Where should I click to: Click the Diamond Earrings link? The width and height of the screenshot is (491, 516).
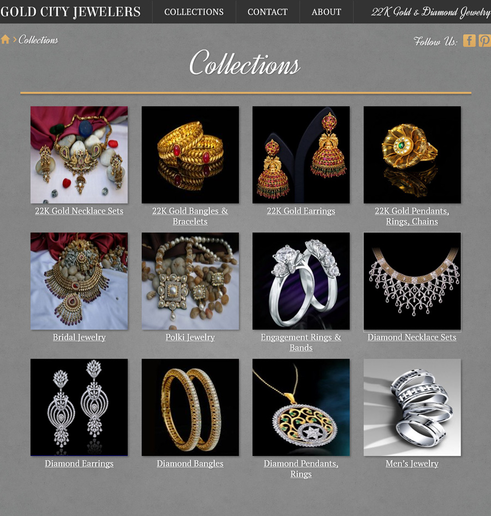point(79,464)
